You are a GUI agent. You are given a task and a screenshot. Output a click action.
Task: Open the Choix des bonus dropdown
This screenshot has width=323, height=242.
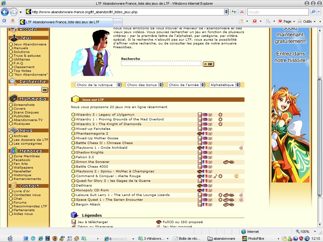pos(144,85)
